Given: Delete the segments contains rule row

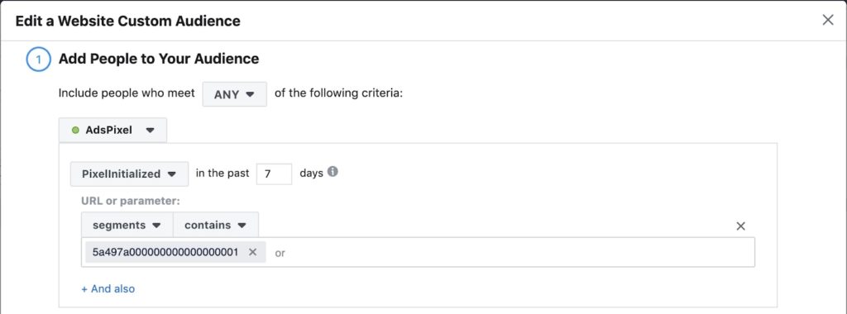Looking at the screenshot, I should 740,226.
